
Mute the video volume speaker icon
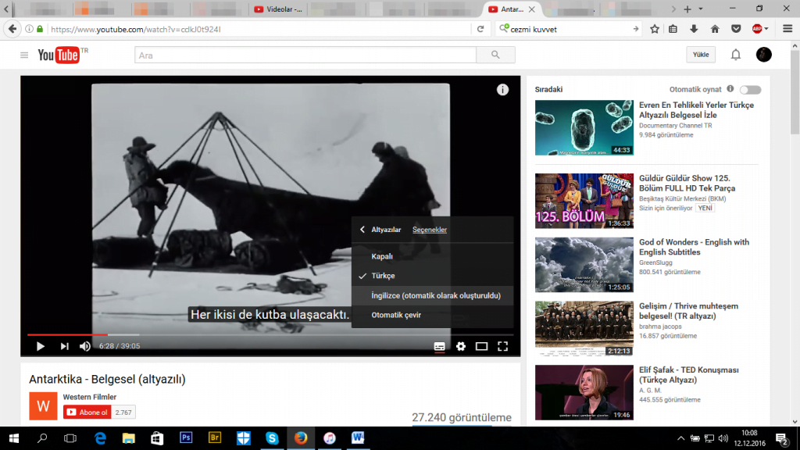tap(85, 346)
